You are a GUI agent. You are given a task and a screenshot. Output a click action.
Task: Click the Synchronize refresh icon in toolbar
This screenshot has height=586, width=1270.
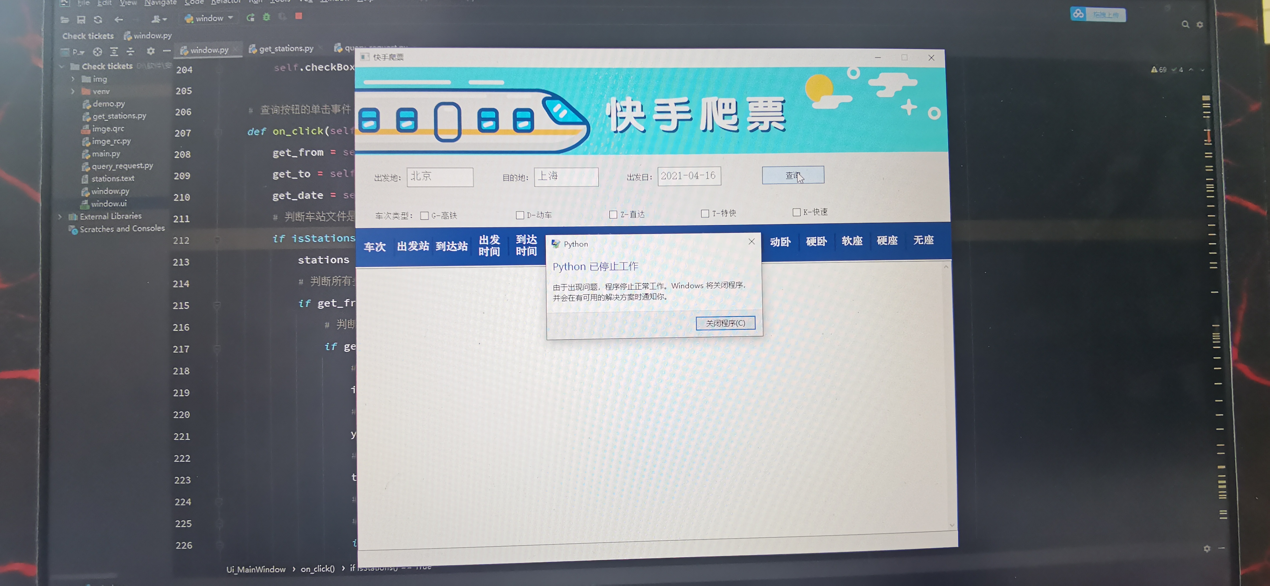[x=98, y=20]
